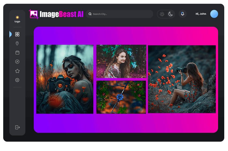This screenshot has width=228, height=151.
Task: Open John's profile avatar menu
Action: click(x=214, y=14)
